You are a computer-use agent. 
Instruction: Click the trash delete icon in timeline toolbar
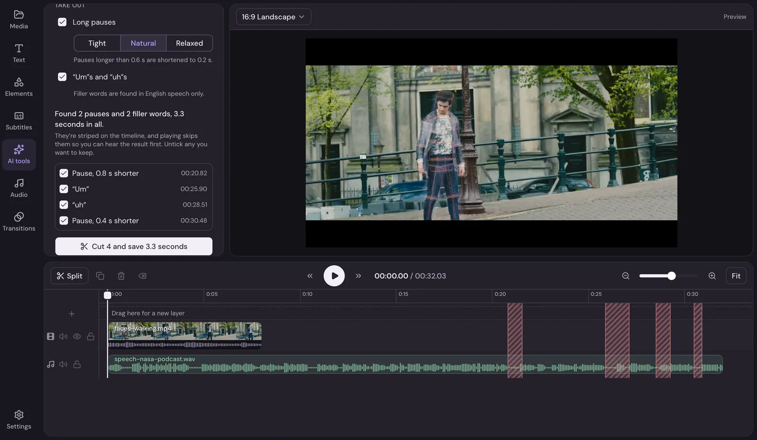tap(121, 276)
